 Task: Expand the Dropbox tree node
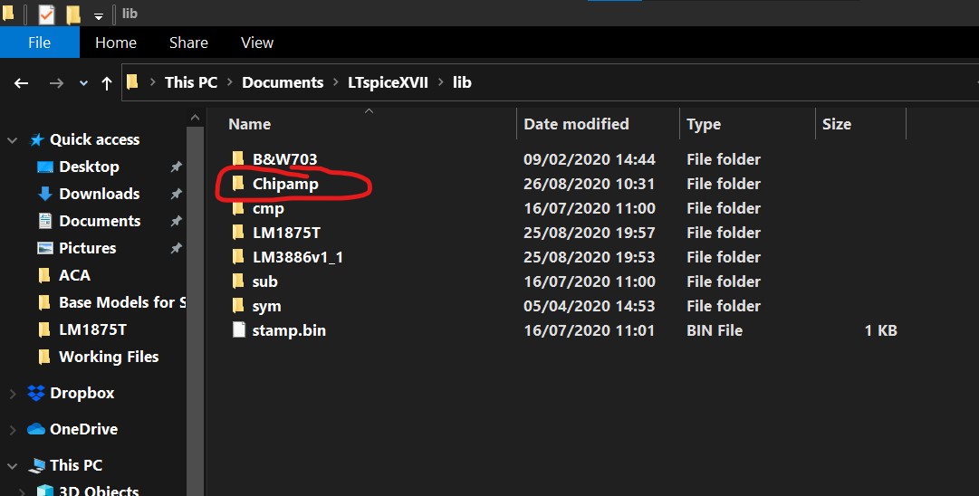point(12,394)
